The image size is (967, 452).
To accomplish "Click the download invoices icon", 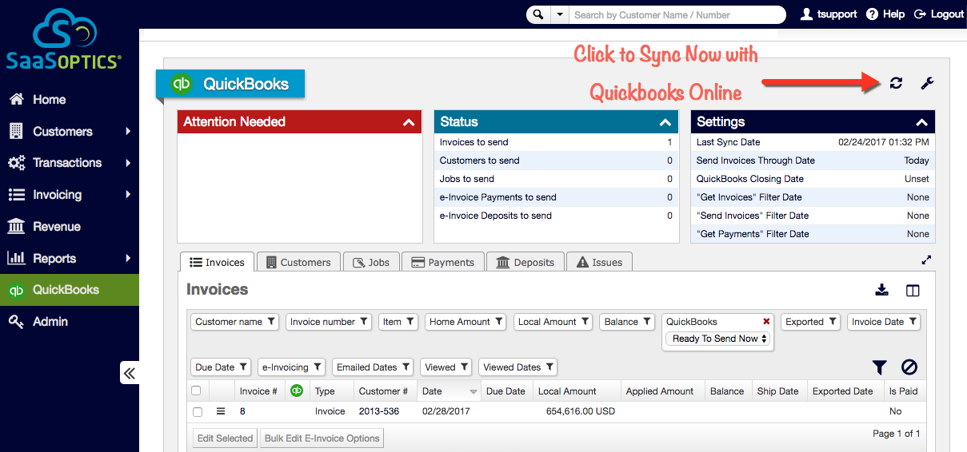I will point(882,291).
